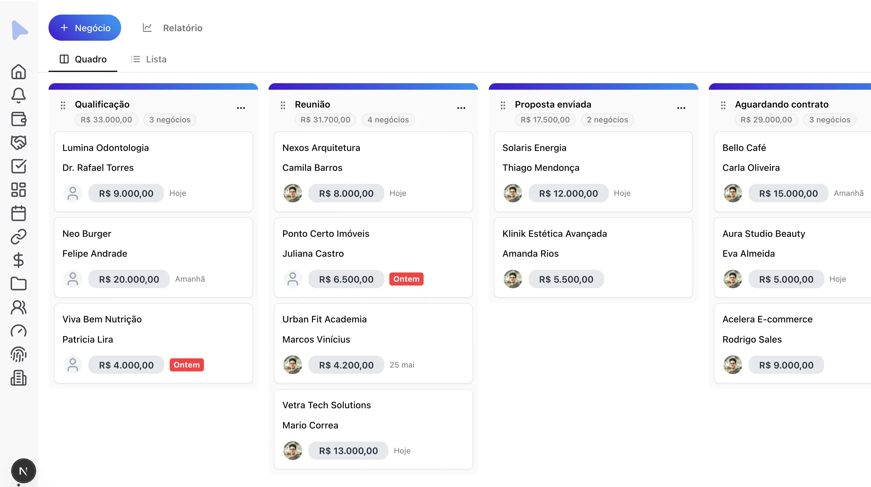The image size is (871, 487).
Task: Open the calendar icon in sidebar
Action: click(x=18, y=213)
